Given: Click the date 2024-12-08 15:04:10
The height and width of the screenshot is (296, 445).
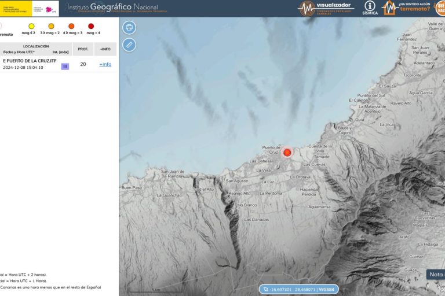Looking at the screenshot, I should click(x=23, y=68).
